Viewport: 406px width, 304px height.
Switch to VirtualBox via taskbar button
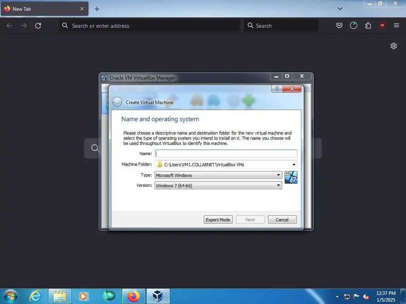[x=158, y=296]
